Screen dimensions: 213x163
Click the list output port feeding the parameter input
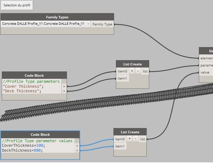(x=145, y=71)
